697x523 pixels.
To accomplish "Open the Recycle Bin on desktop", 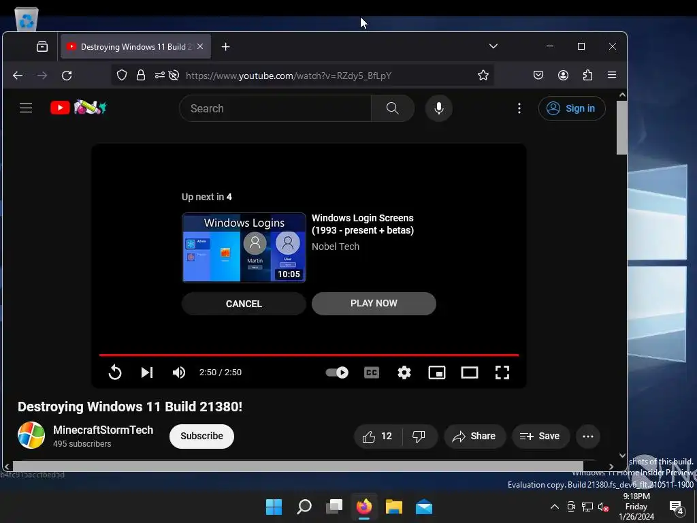I will coord(27,20).
